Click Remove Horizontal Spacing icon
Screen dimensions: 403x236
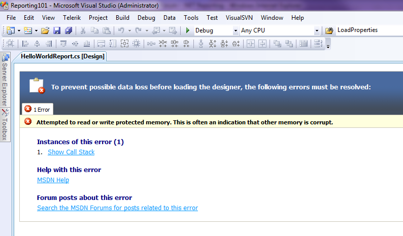(186, 44)
